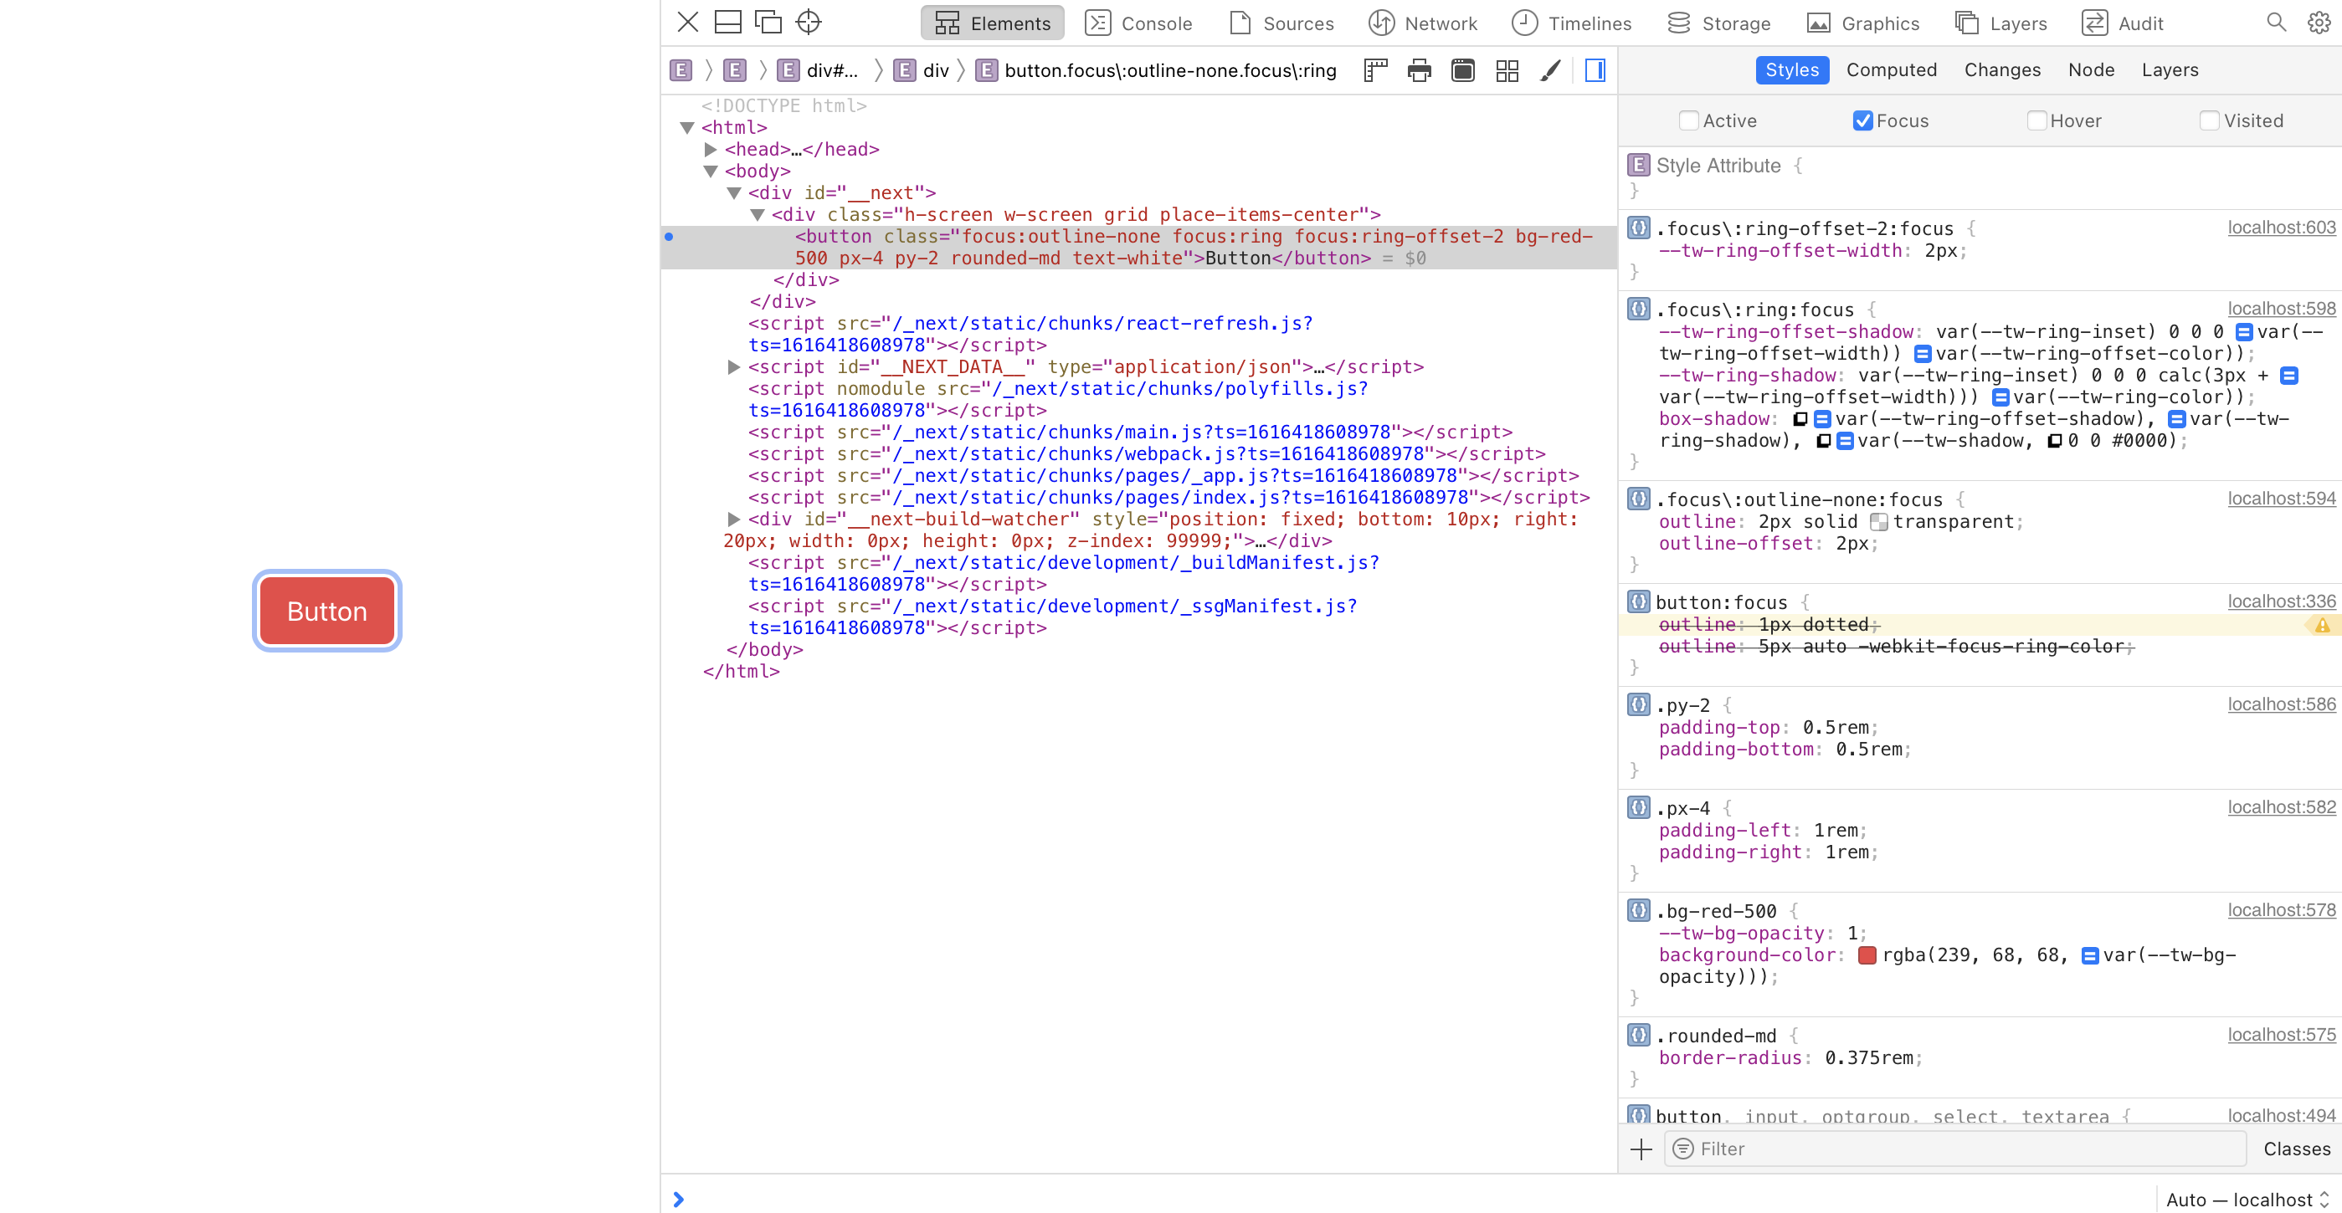Screen dimensions: 2342x1213
Task: Enable the Active pseudo-class checkbox
Action: pos(1688,120)
